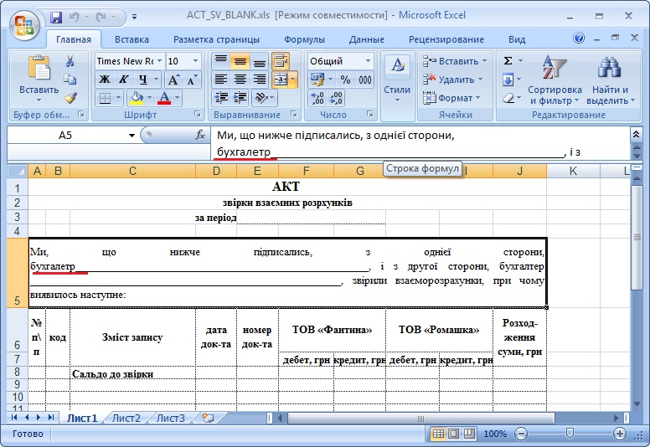Center text horizontally

(x=240, y=80)
